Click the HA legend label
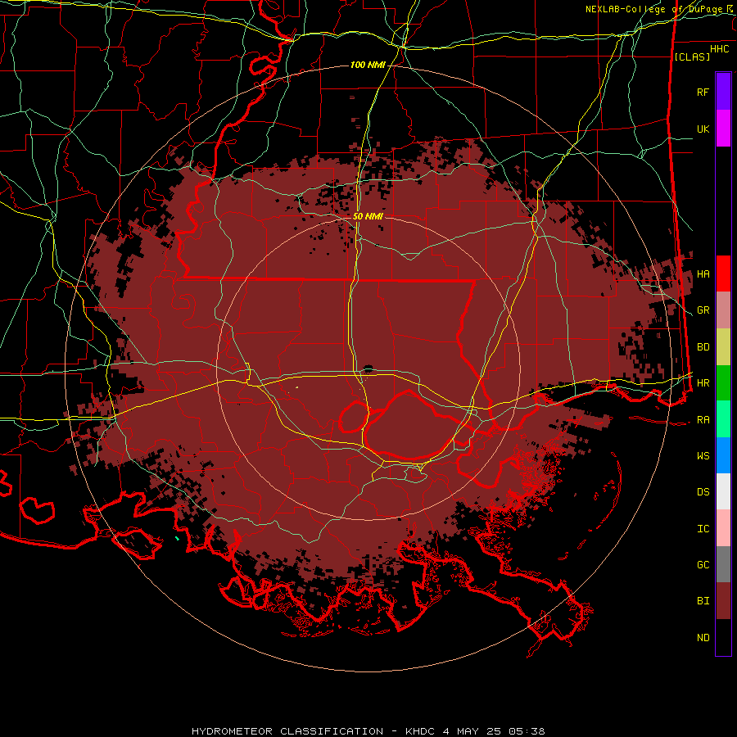737x737 pixels. tap(703, 274)
